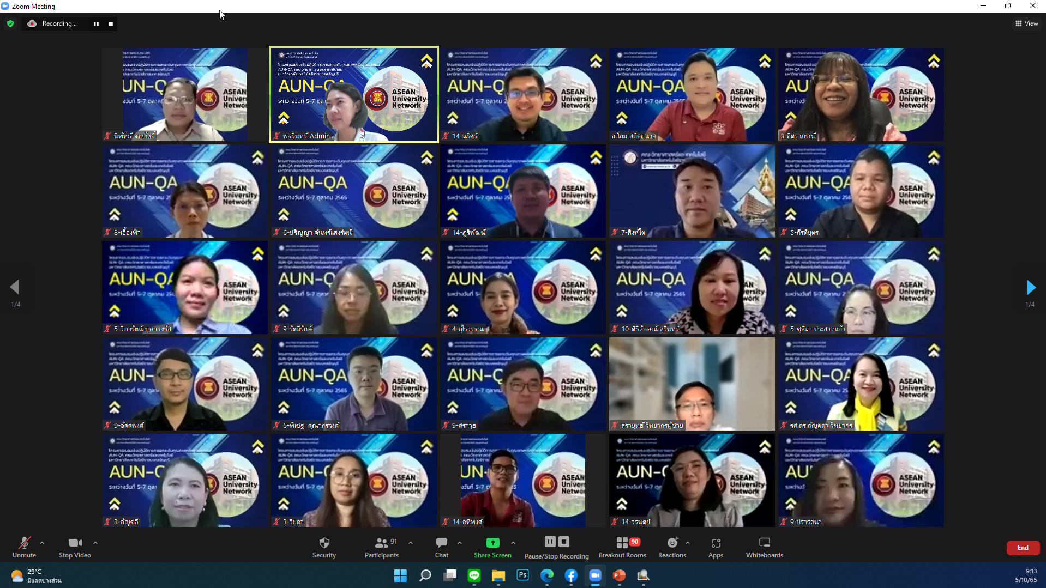1046x588 pixels.
Task: Expand Reactions options arrow
Action: pyautogui.click(x=688, y=543)
